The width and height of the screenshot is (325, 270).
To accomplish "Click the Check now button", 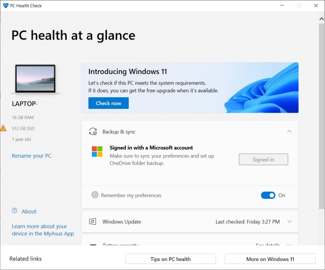I will click(x=108, y=103).
